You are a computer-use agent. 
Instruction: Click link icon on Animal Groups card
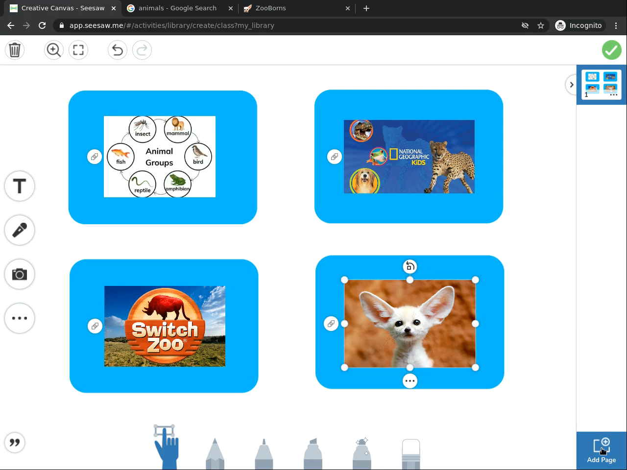coord(95,157)
